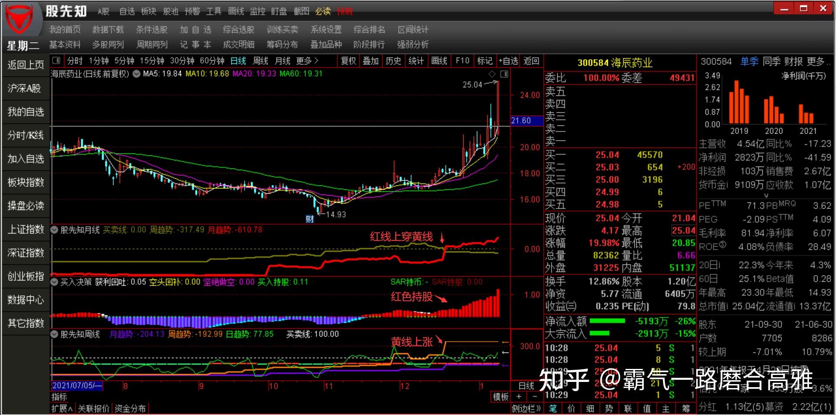Screen dimensions: 836x415
Task: Expand the MA indicator dropdown beside 海辰药业
Action: (136, 74)
